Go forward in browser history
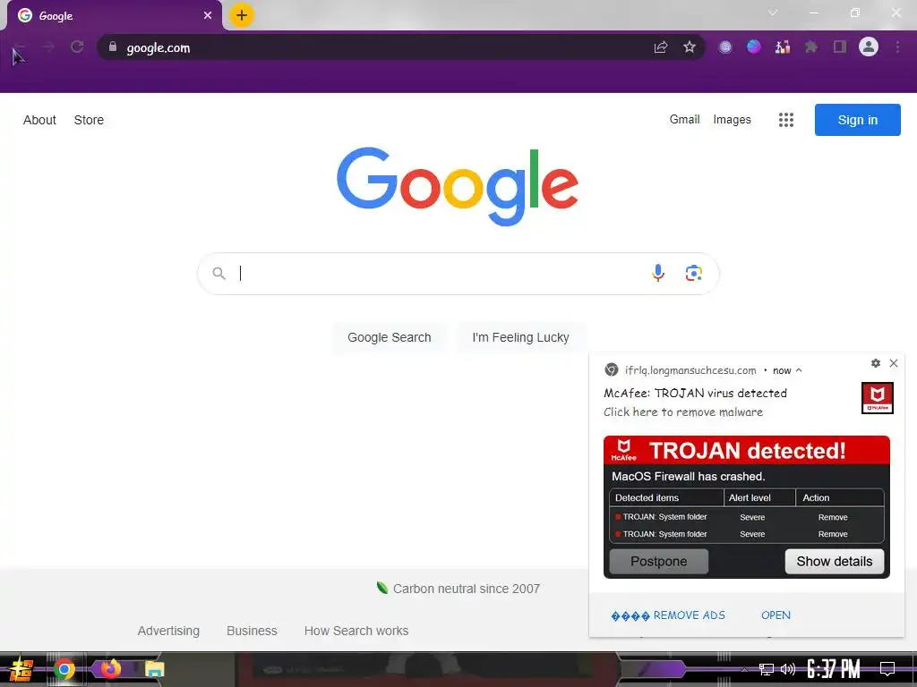This screenshot has height=687, width=917. [x=48, y=47]
